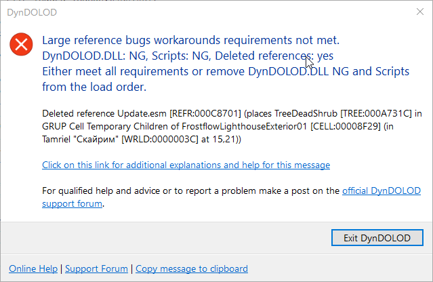Open Online Help in the footer
This screenshot has height=282, width=433.
(x=33, y=268)
